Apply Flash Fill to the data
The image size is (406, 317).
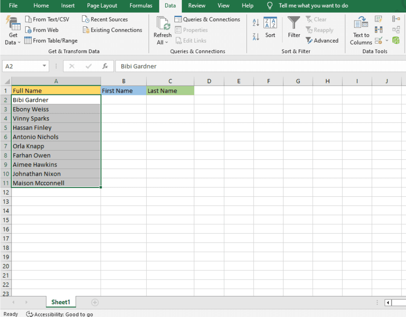(378, 19)
